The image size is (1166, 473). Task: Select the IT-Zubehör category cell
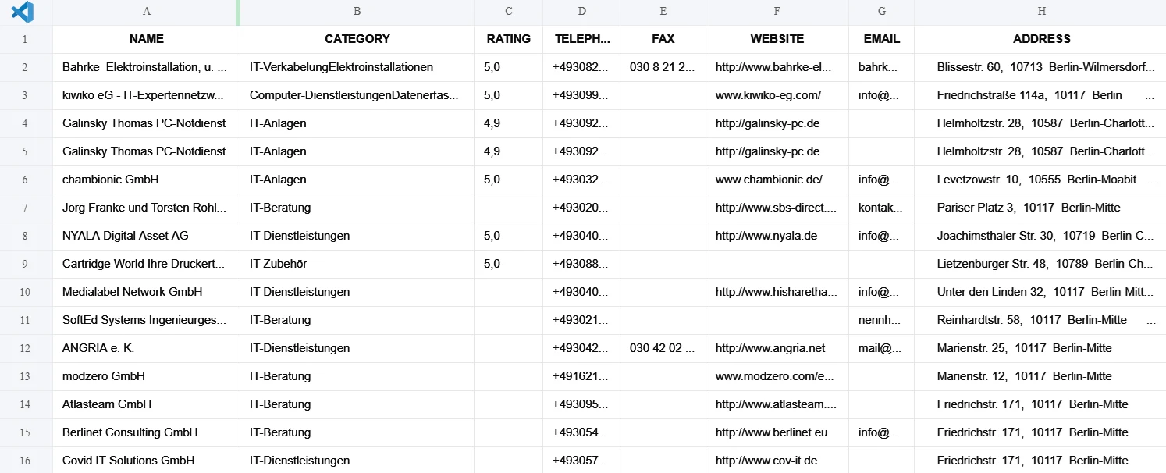[x=357, y=264]
